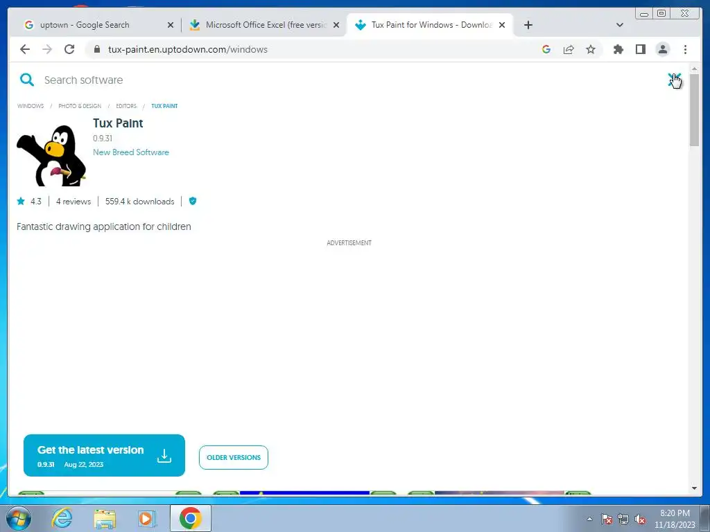Screen dimensions: 710x532
Task: Click the 4 reviews link
Action: [73, 202]
